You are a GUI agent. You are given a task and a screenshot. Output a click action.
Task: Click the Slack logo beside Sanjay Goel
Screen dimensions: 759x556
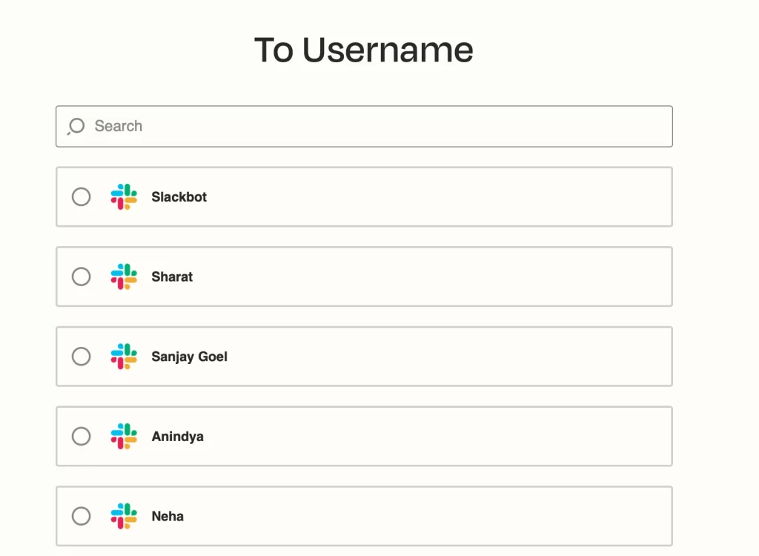(124, 357)
